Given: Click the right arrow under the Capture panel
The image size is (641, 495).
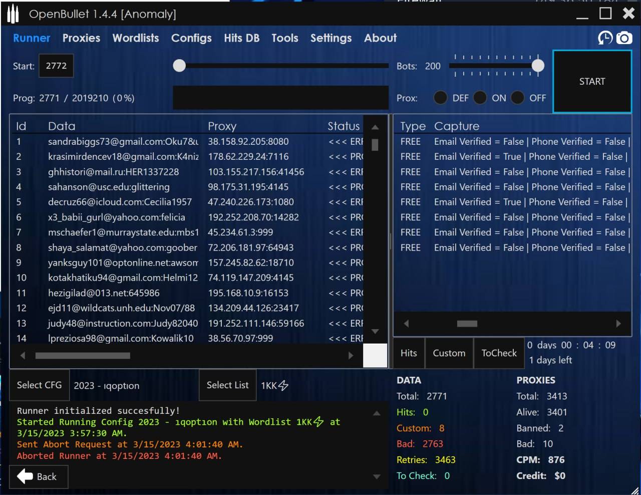Looking at the screenshot, I should (618, 324).
